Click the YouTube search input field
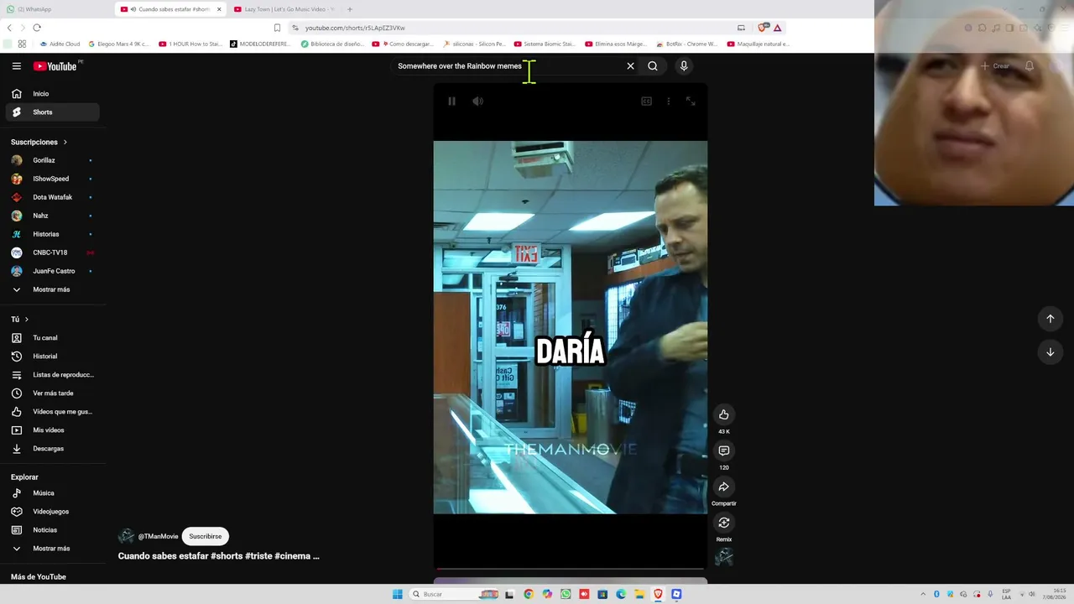Screen dimensions: 1074x604 [x=509, y=66]
